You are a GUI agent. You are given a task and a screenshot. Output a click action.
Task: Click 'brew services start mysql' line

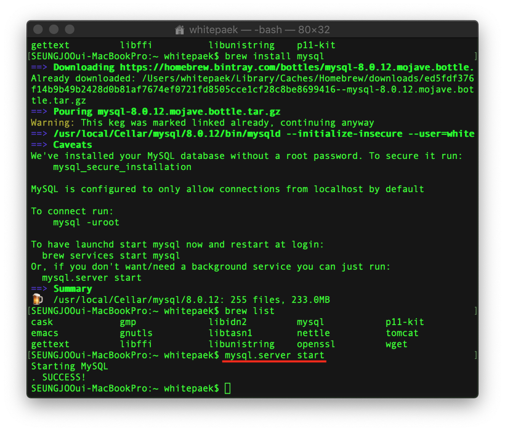pyautogui.click(x=111, y=256)
